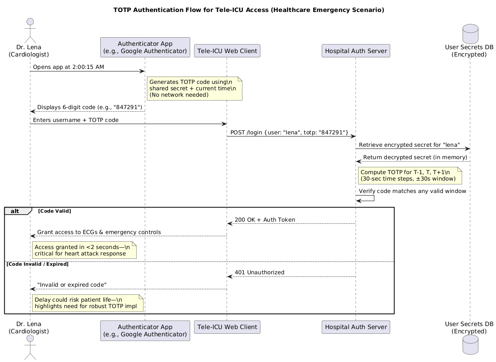Select the Access granted in <2 seconds note

click(x=84, y=250)
